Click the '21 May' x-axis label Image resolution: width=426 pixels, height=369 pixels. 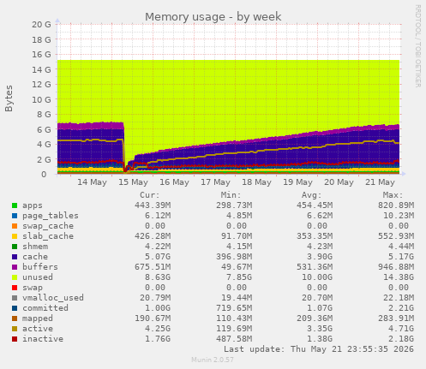point(380,182)
